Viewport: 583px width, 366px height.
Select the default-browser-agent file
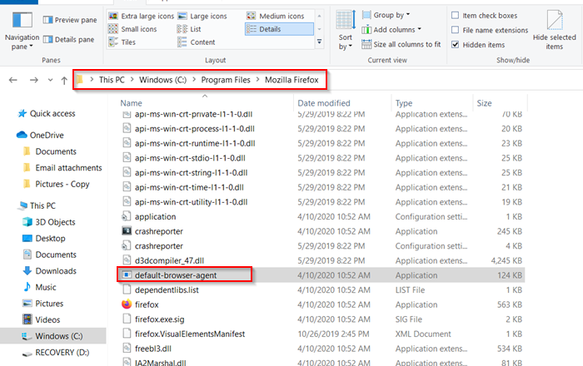tap(176, 275)
